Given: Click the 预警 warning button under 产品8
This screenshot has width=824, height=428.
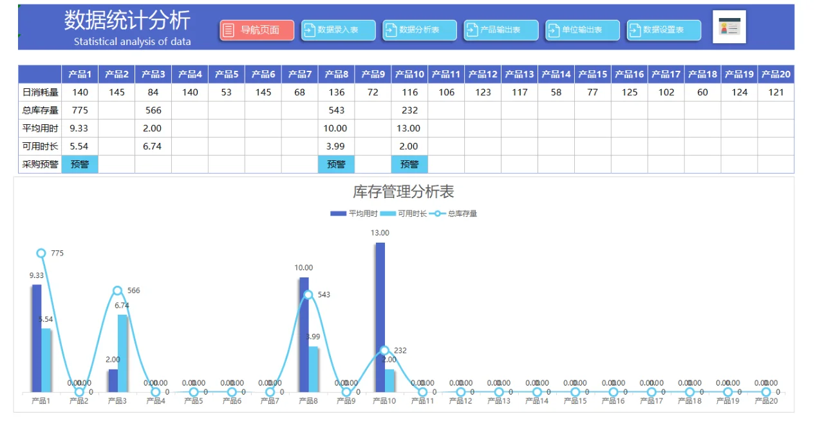Looking at the screenshot, I should click(x=336, y=164).
